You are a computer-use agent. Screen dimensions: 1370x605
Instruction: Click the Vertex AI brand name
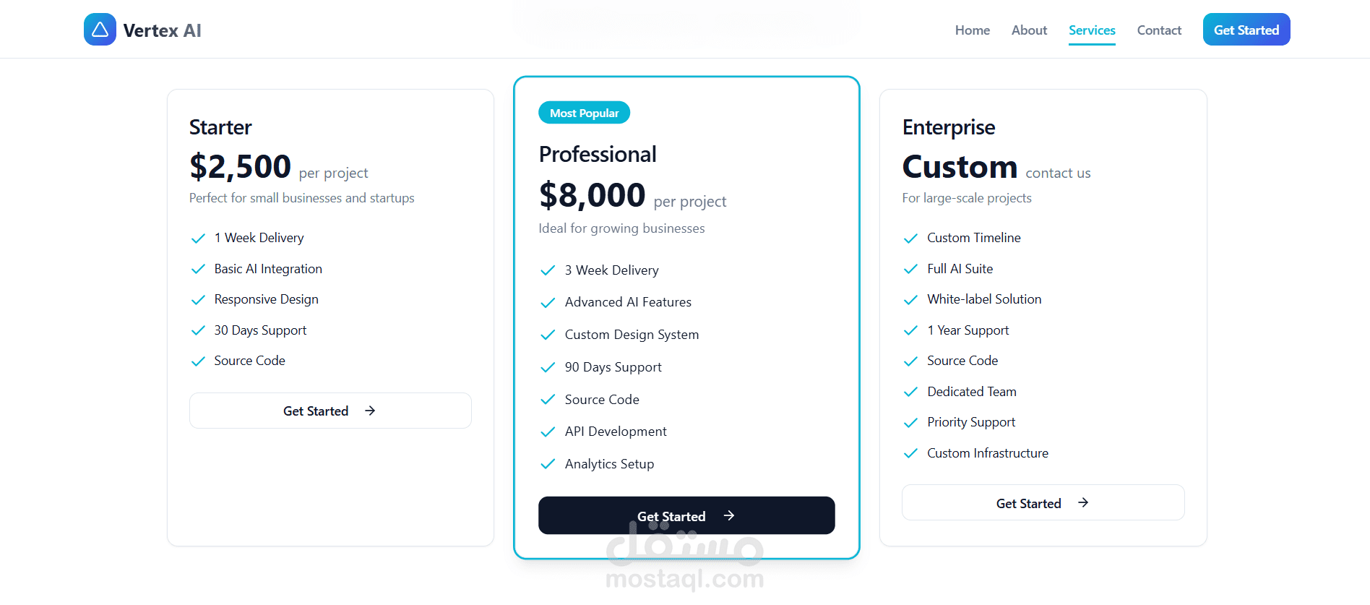[162, 30]
